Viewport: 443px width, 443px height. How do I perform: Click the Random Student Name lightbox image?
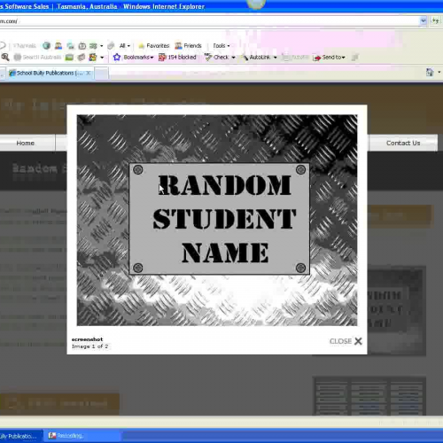click(217, 221)
